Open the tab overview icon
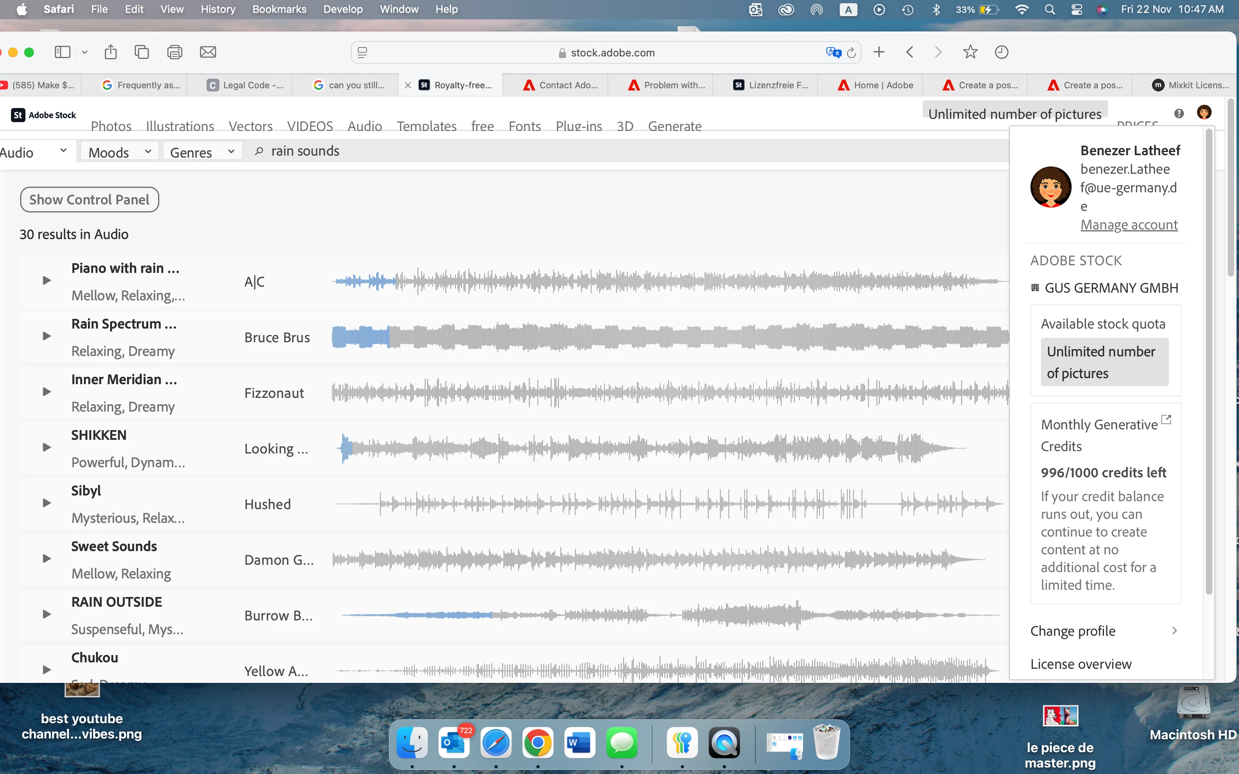 pos(142,52)
